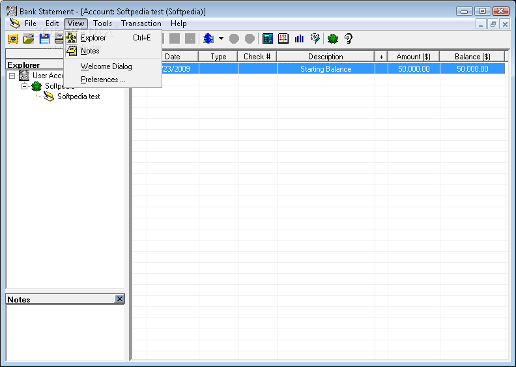Click the + column header
The width and height of the screenshot is (516, 367).
[x=381, y=57]
